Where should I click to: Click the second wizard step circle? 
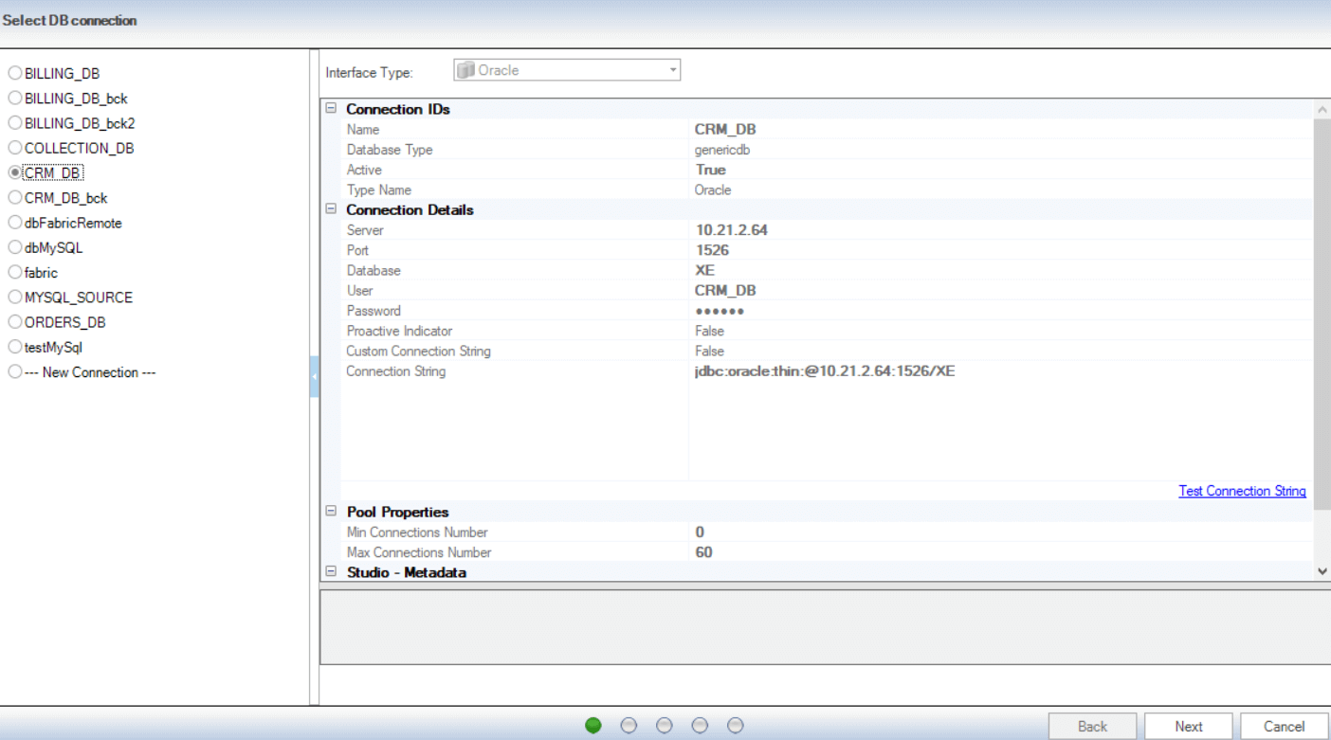(629, 726)
